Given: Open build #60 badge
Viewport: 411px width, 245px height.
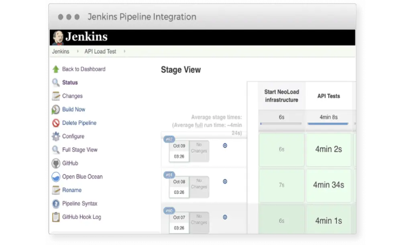Looking at the screenshot, I should pyautogui.click(x=169, y=211).
